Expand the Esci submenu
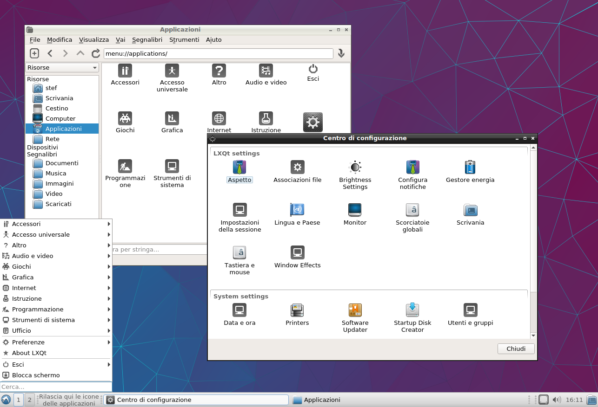The image size is (598, 407). click(x=56, y=364)
